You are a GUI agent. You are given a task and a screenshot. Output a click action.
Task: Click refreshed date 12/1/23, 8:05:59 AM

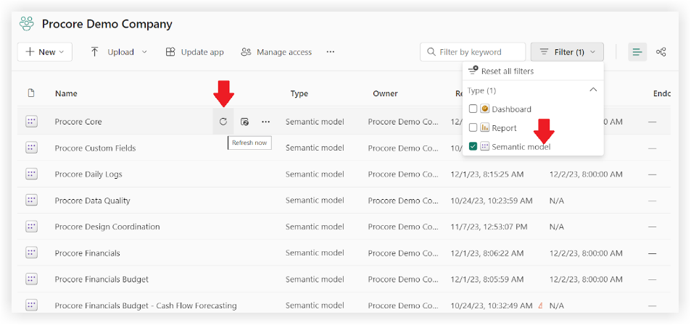[x=487, y=279]
